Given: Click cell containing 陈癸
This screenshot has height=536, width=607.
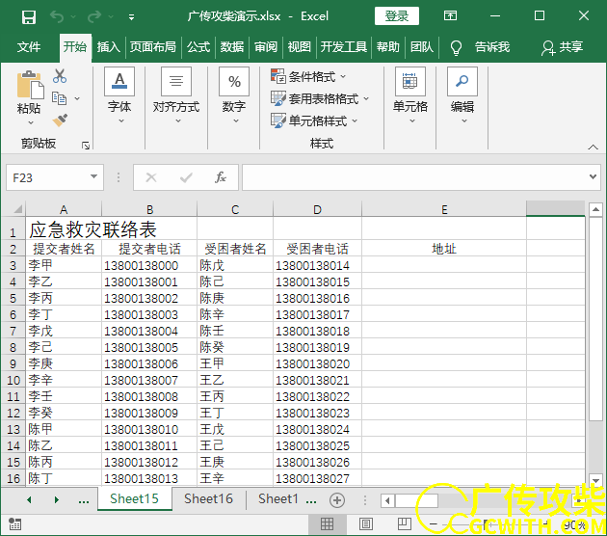Looking at the screenshot, I should 234,347.
